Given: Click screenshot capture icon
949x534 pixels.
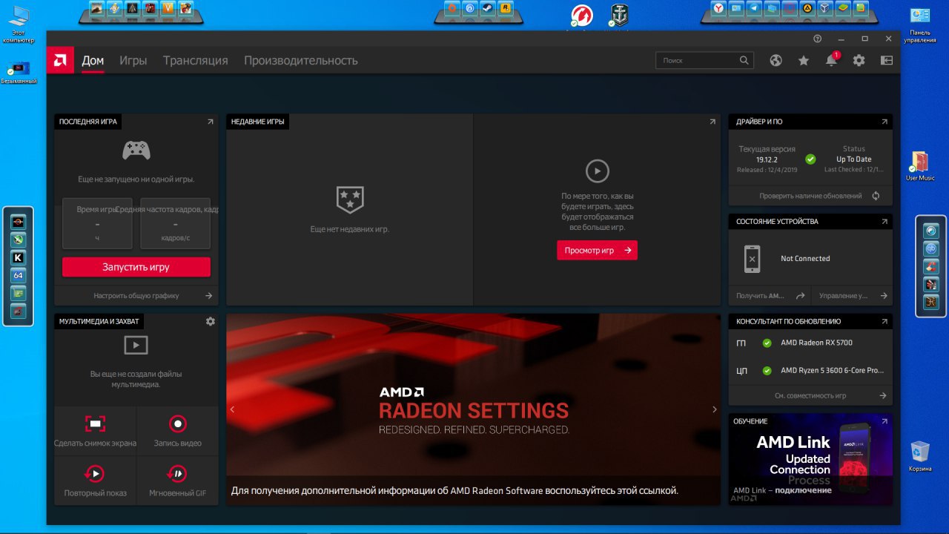Looking at the screenshot, I should [95, 423].
